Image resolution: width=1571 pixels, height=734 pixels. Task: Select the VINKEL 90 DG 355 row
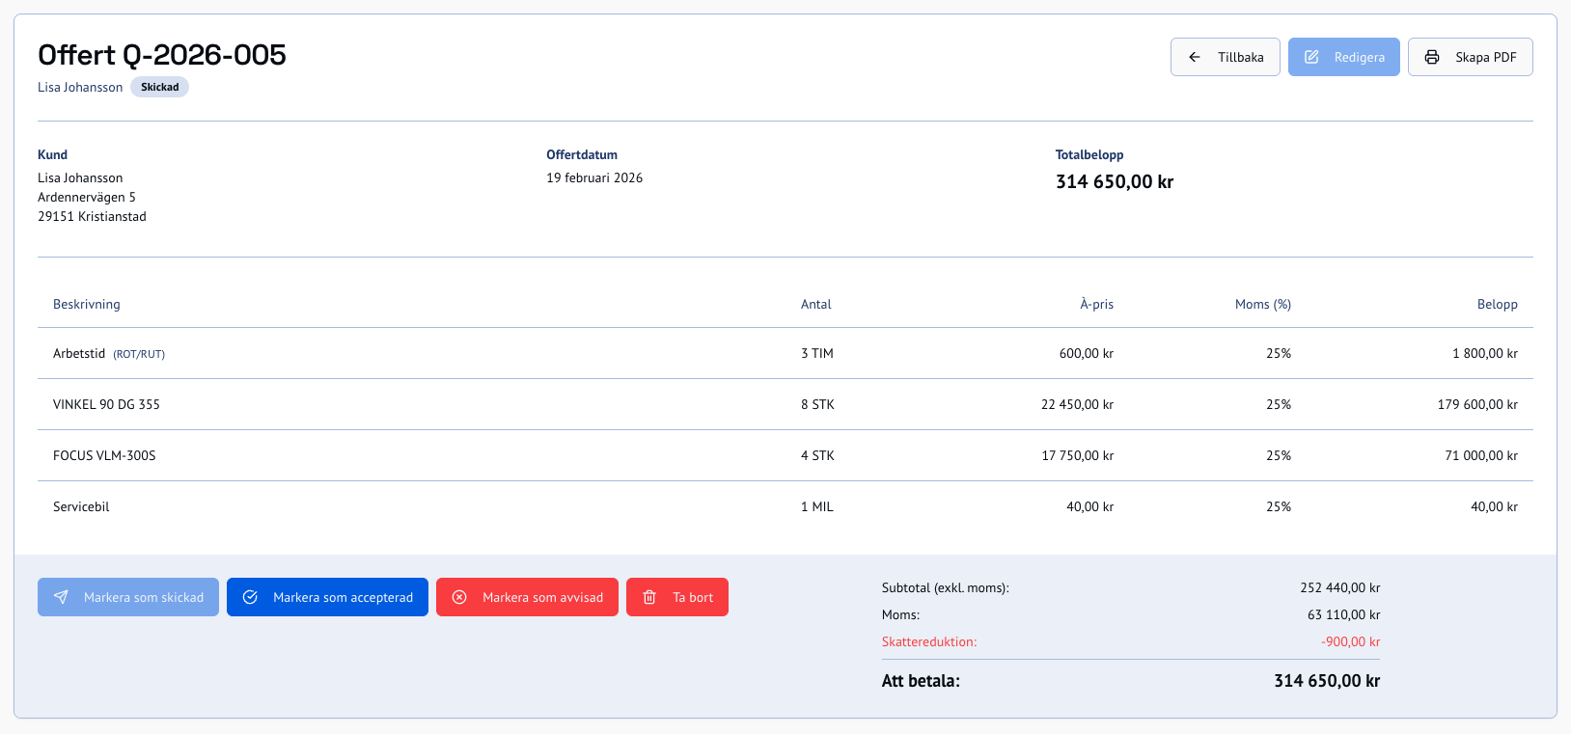(x=785, y=404)
